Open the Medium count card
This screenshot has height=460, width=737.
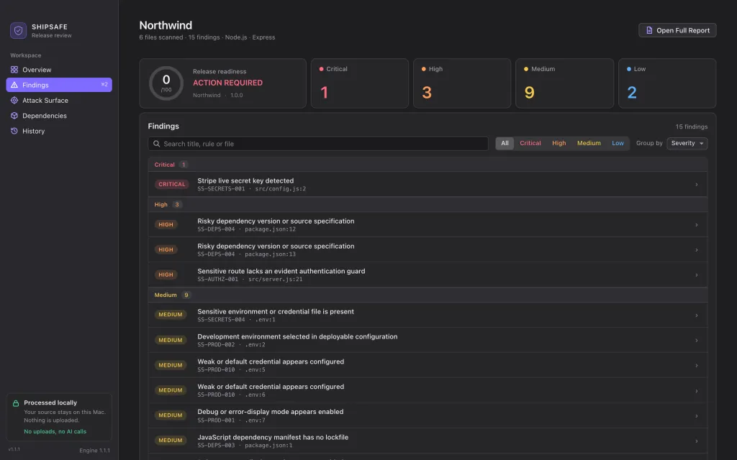click(564, 83)
